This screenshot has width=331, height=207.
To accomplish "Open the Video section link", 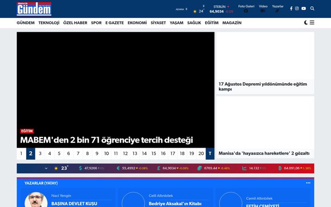I will [x=263, y=8].
